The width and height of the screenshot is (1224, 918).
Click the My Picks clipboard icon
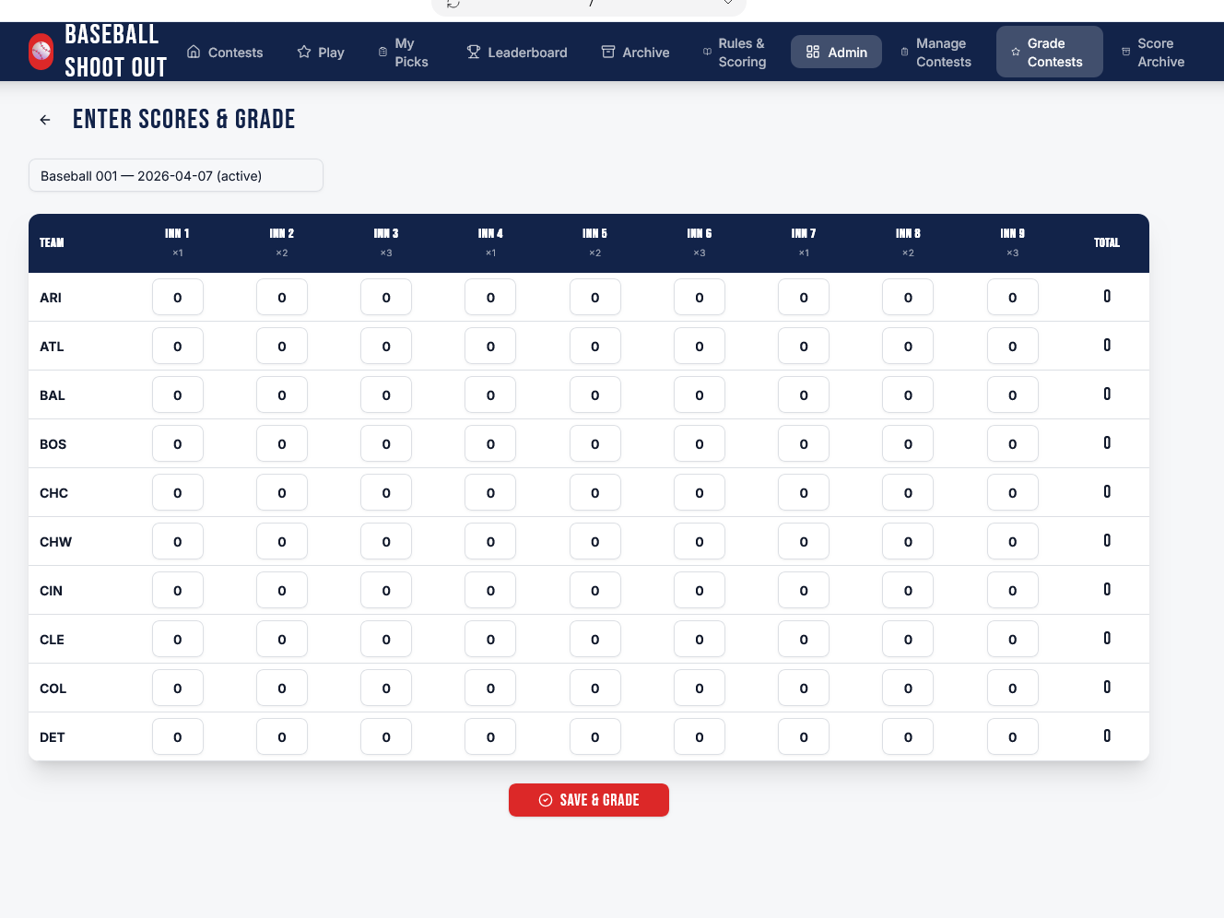382,53
